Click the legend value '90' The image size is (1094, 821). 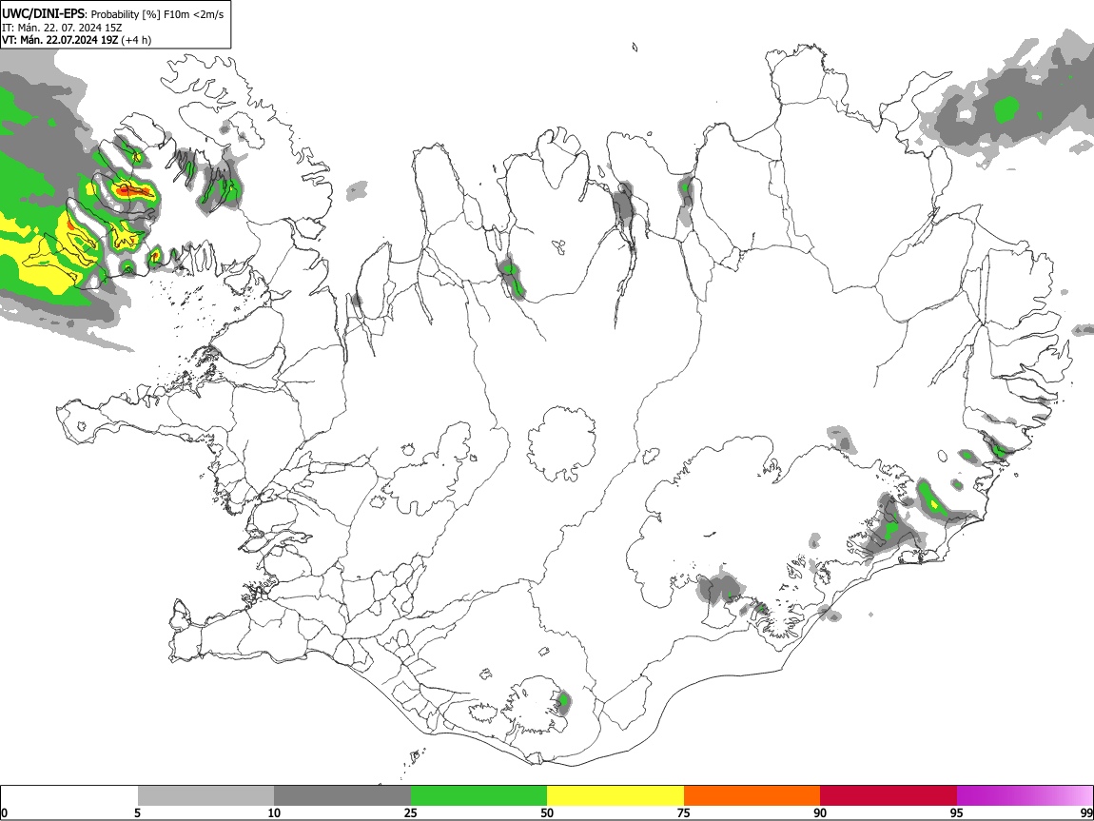coord(820,812)
